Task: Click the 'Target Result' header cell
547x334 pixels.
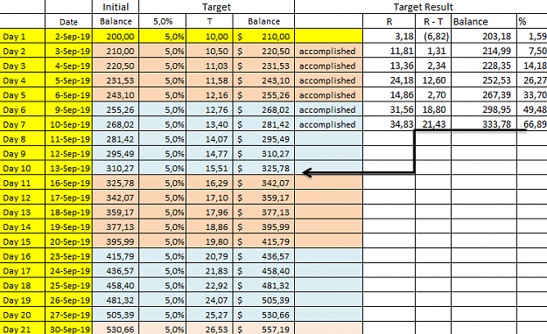Action: pos(421,7)
